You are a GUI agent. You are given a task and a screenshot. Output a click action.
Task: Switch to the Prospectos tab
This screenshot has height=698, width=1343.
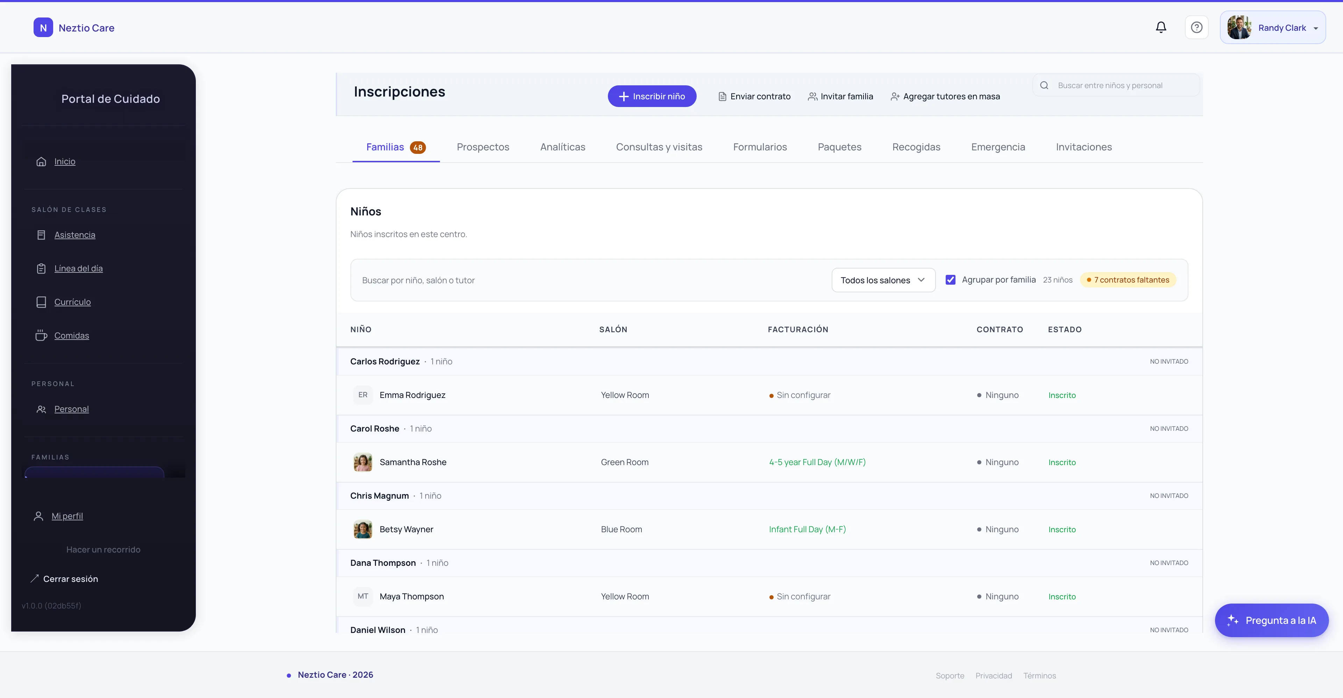click(x=483, y=147)
